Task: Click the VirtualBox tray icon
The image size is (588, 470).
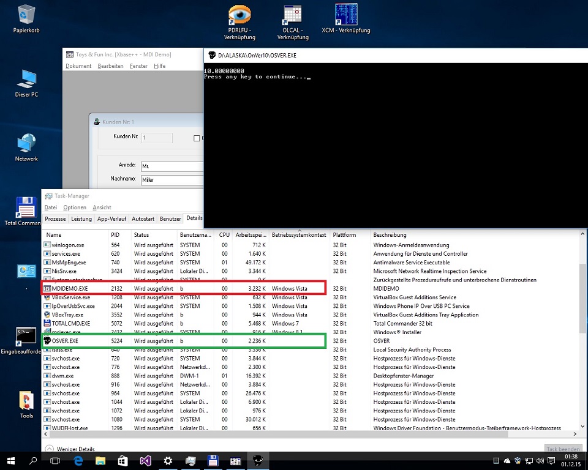Action: pyautogui.click(x=518, y=461)
